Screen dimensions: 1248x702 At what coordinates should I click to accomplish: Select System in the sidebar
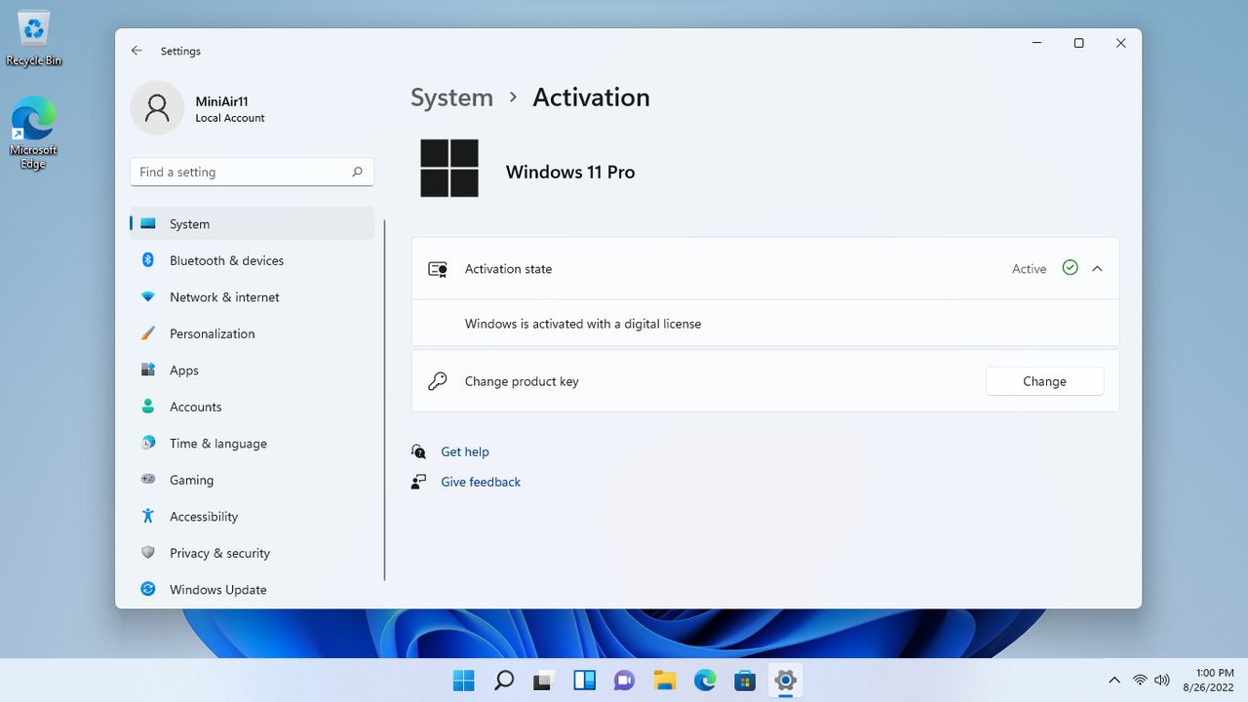coord(252,224)
